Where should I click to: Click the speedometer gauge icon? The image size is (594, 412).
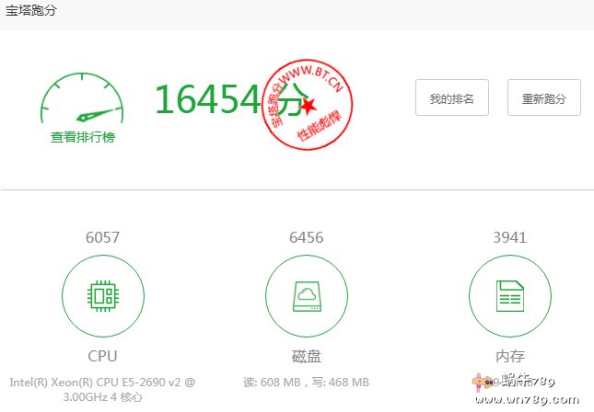82,100
